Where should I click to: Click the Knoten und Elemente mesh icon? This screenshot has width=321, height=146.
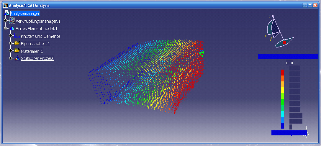[x=17, y=36]
